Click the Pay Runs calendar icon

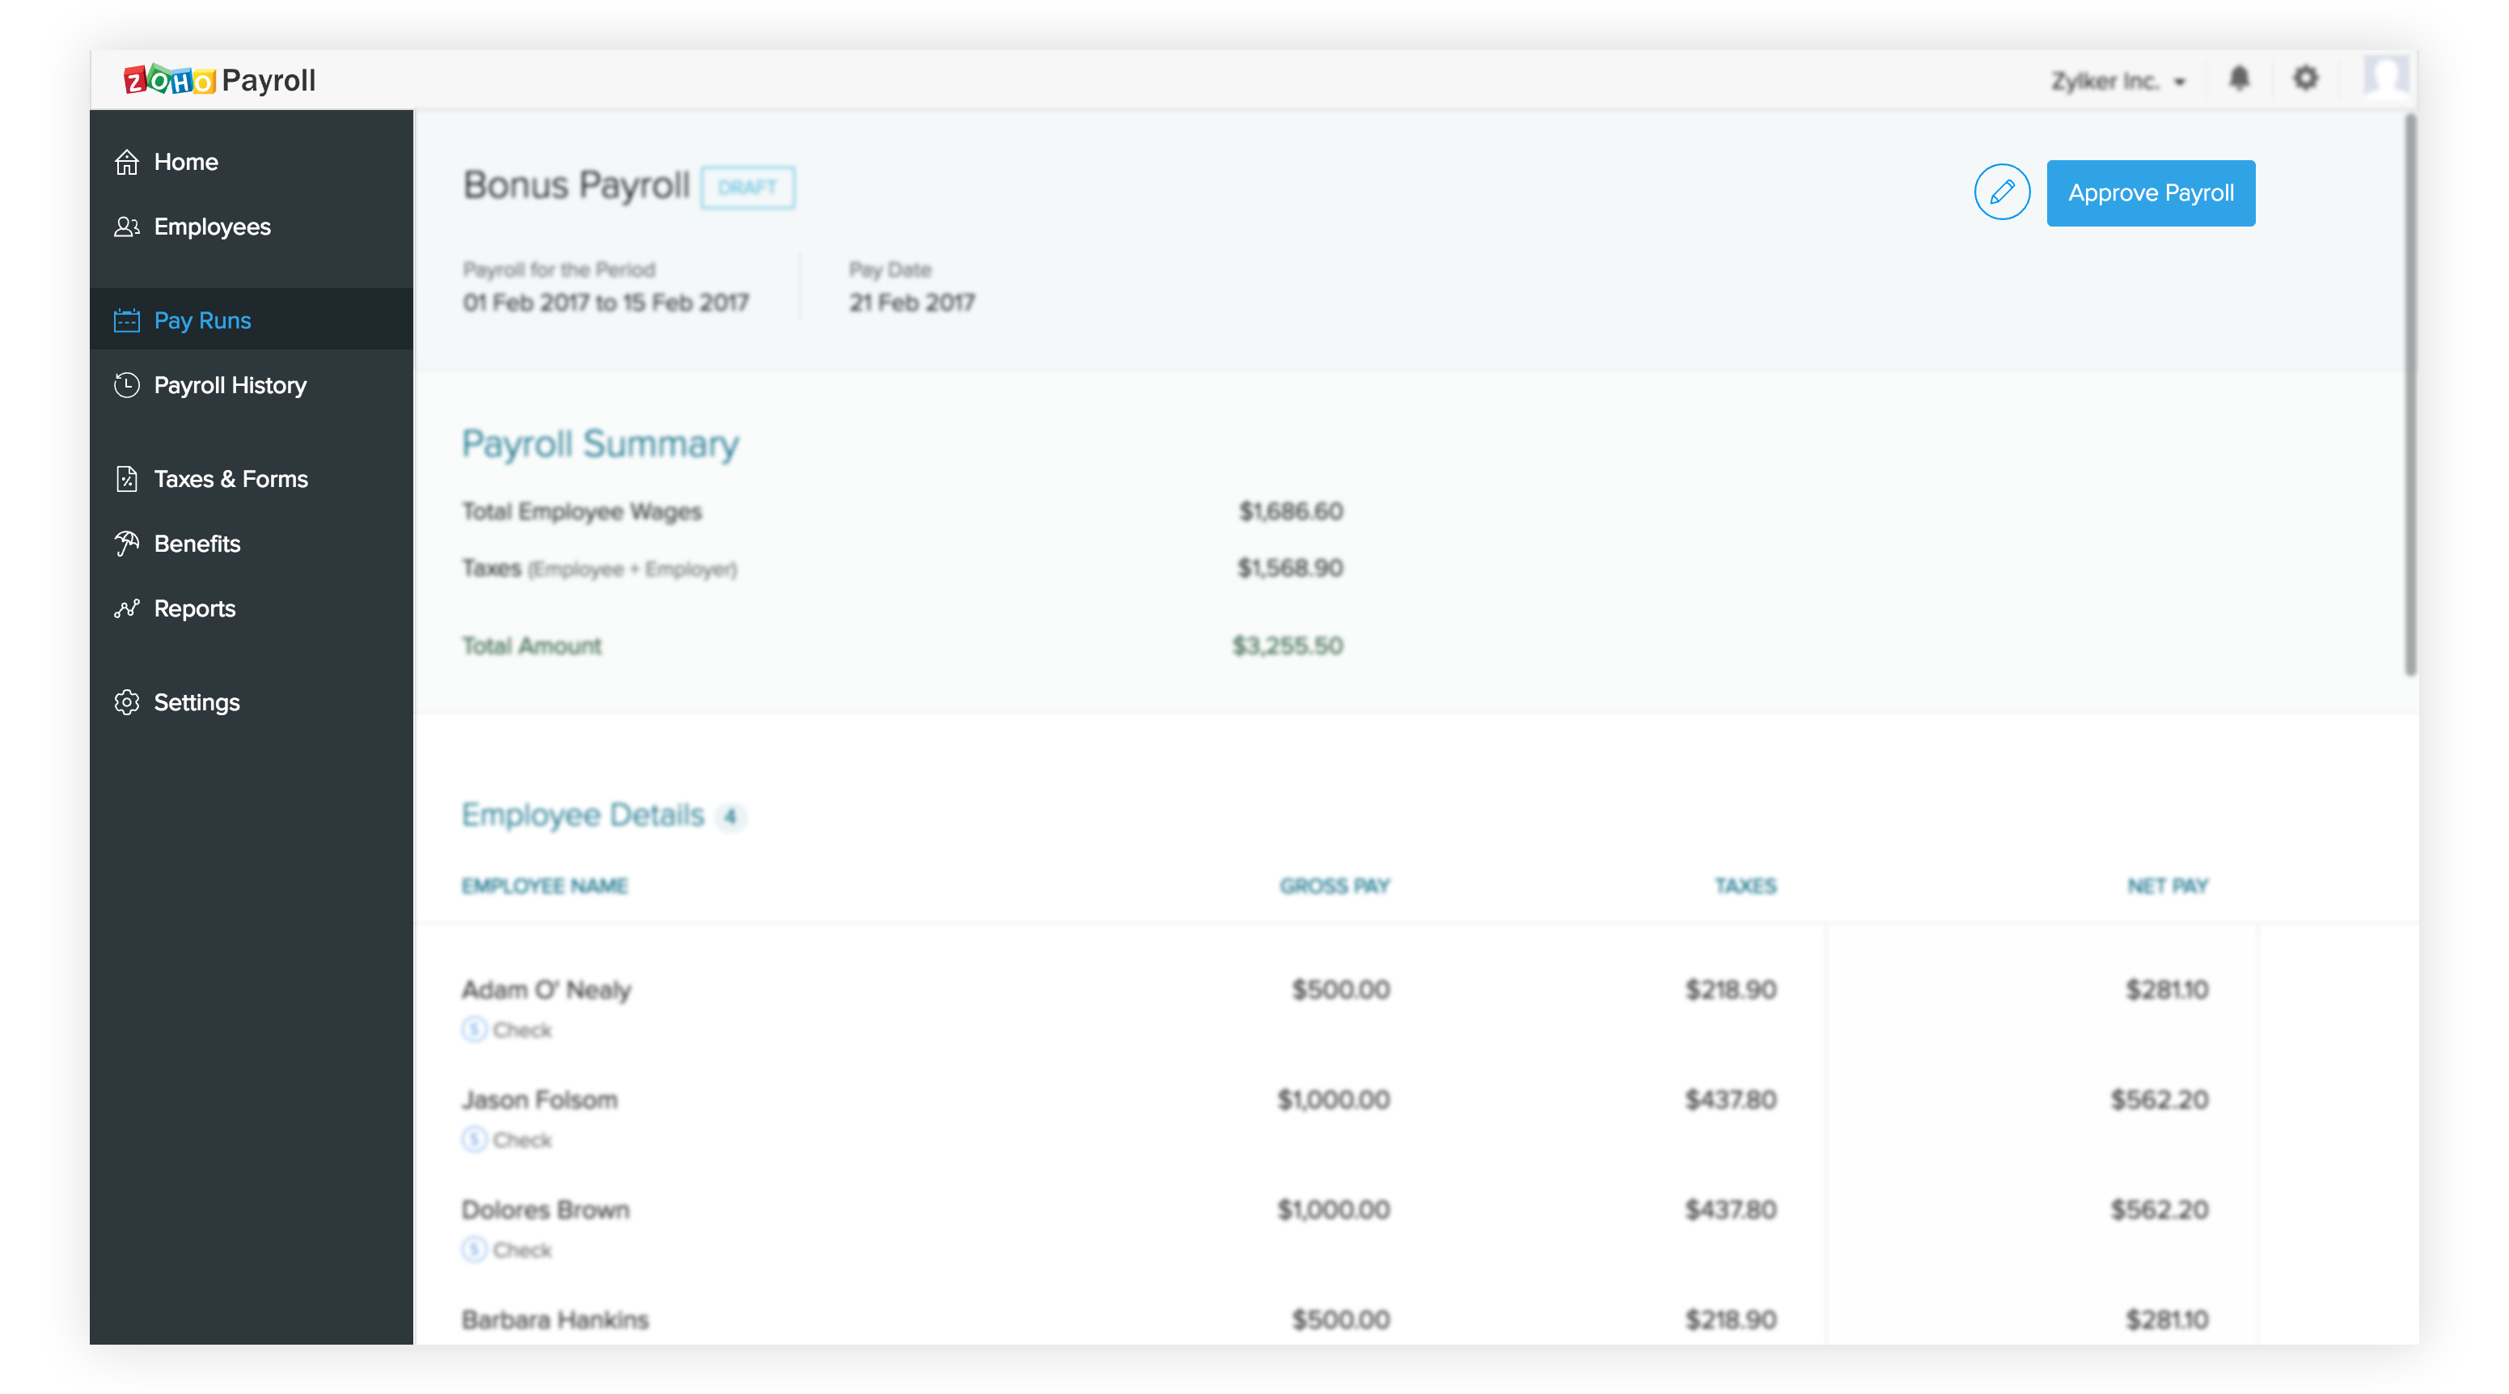pyautogui.click(x=127, y=320)
